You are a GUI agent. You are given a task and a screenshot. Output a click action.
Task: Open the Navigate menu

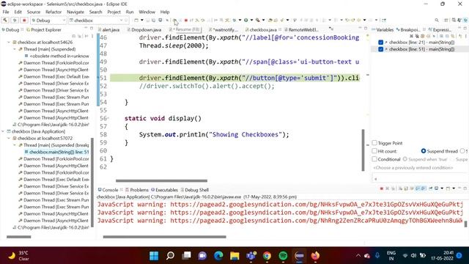point(75,12)
